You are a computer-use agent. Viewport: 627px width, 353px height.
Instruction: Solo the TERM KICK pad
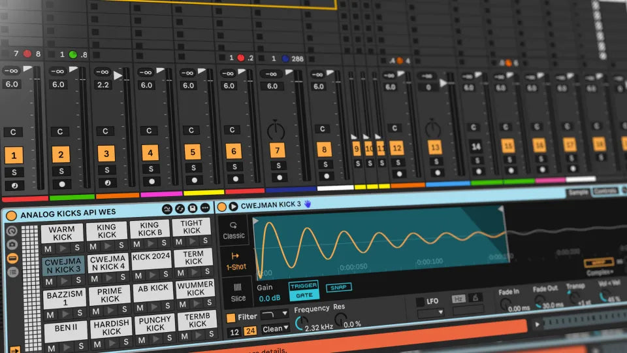click(207, 271)
